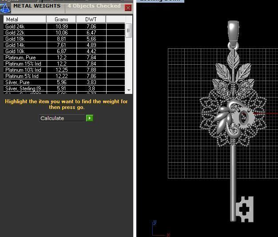Highlight the Silver, Sterling entry
The width and height of the screenshot is (278, 237).
pos(25,89)
